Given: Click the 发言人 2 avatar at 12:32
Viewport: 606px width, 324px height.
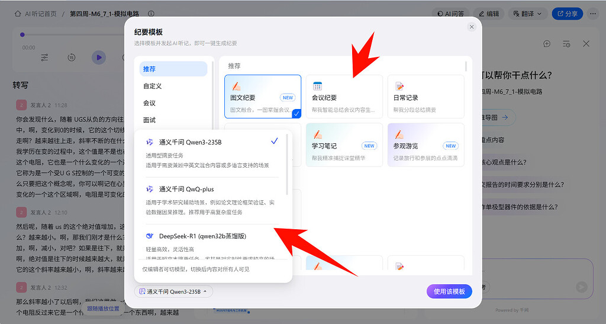Looking at the screenshot, I should click(21, 287).
